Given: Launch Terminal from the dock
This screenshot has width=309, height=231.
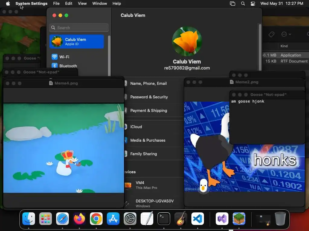Looking at the screenshot, I should [164, 218].
